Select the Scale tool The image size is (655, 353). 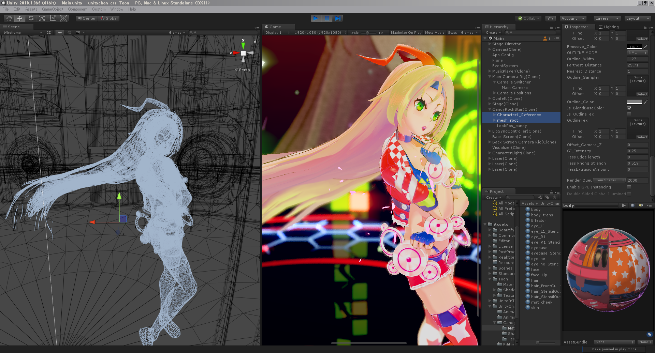tap(42, 18)
